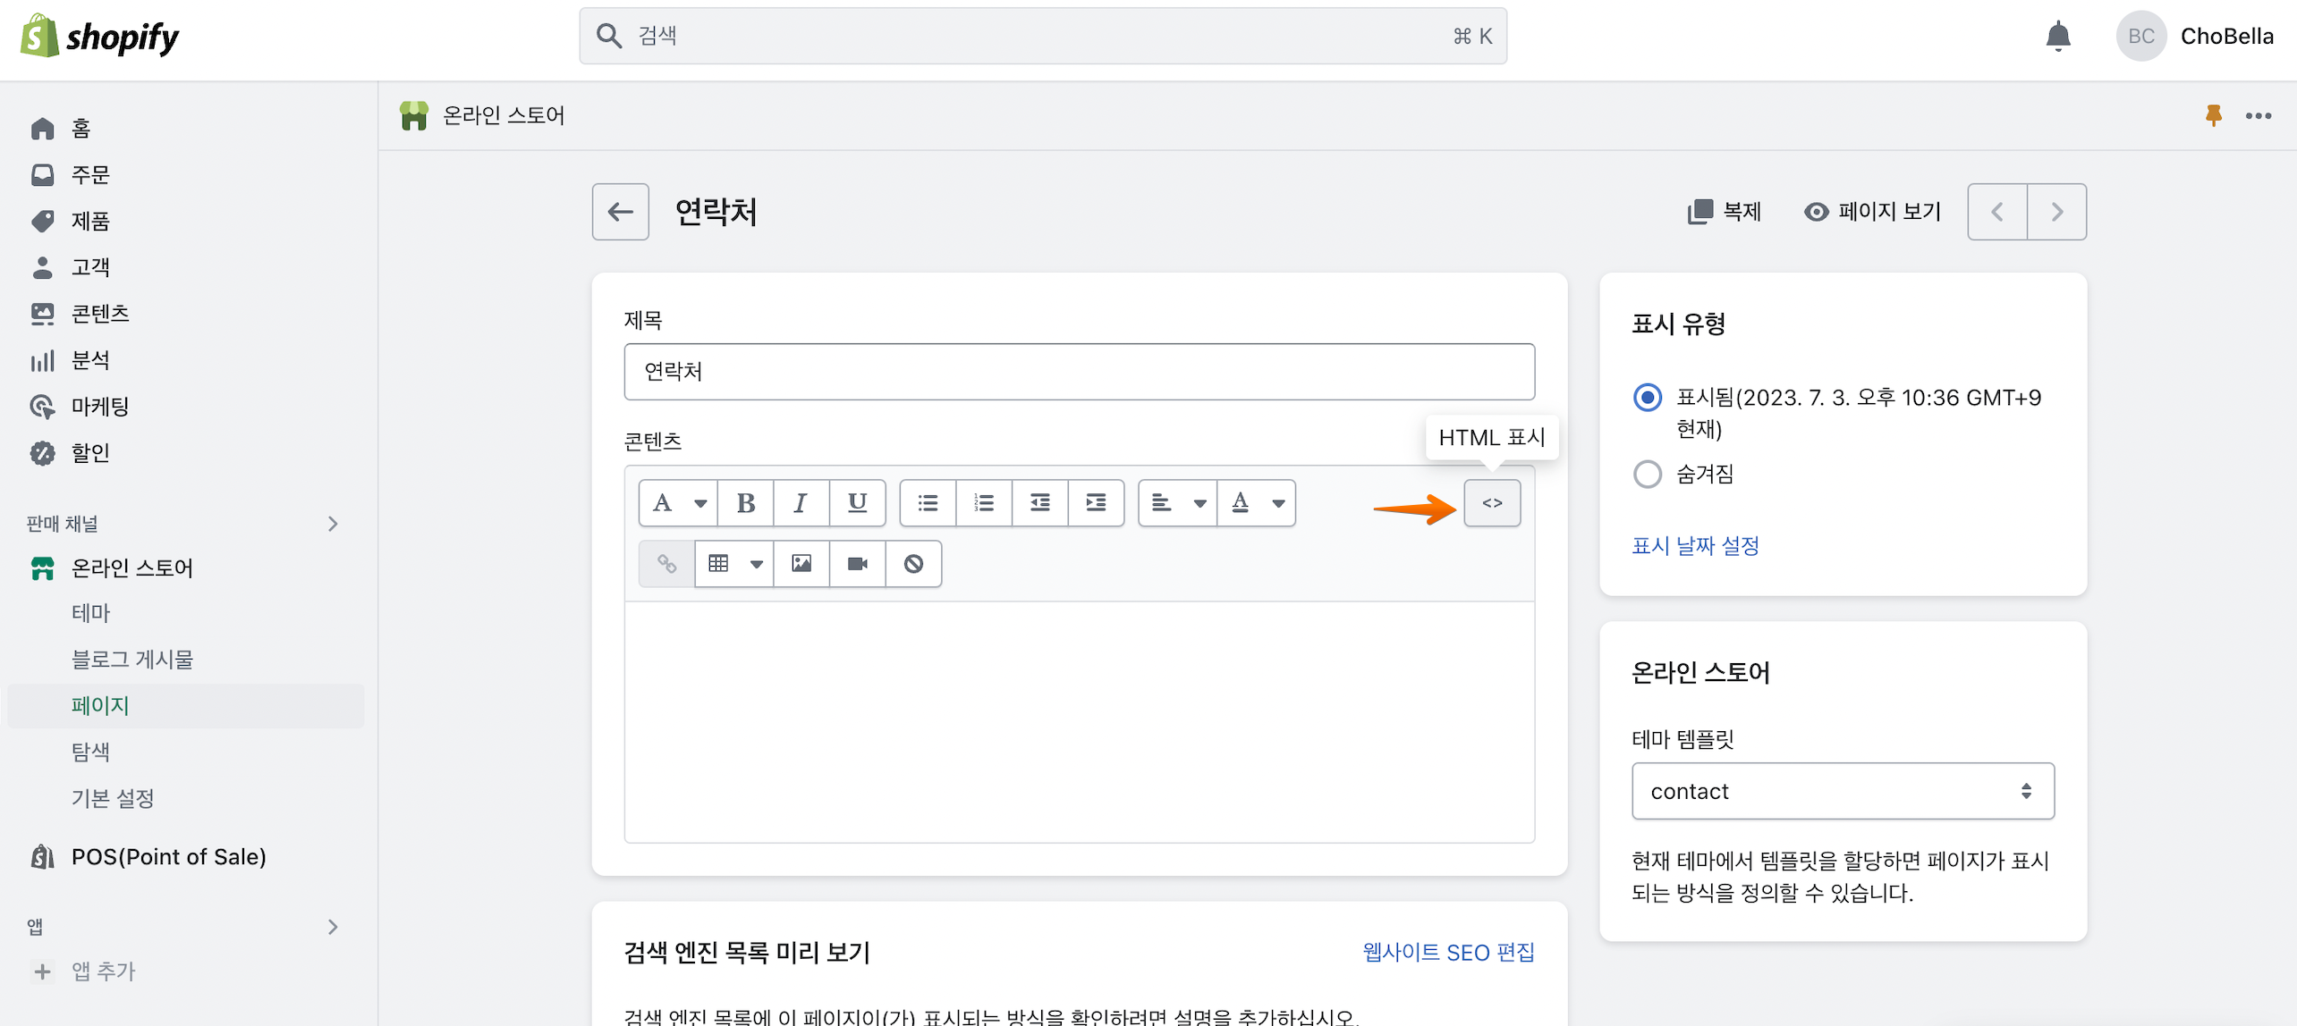Click the Insert image icon
The image size is (2297, 1026).
(x=801, y=564)
